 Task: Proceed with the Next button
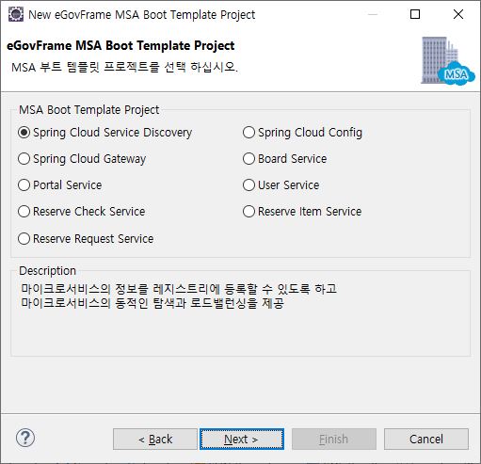[x=242, y=439]
